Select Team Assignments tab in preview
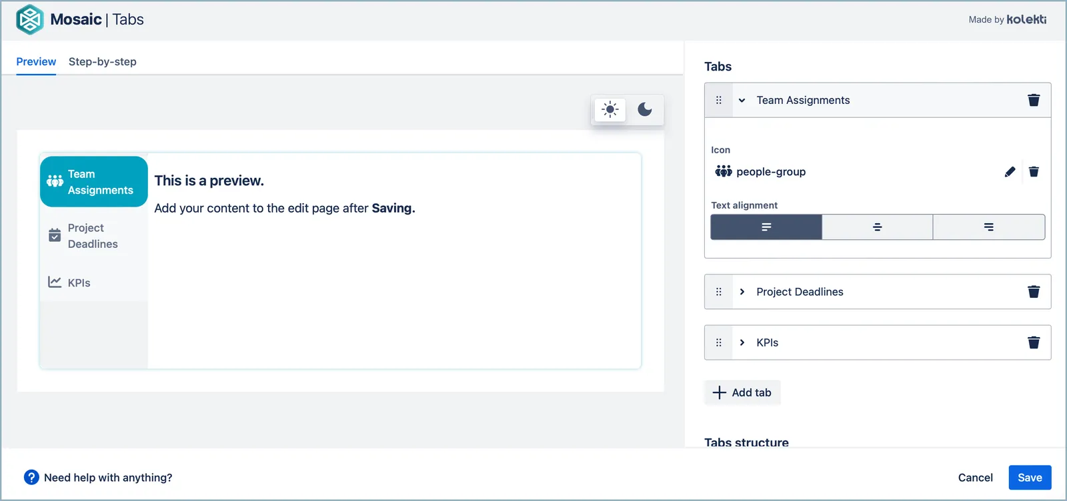This screenshot has width=1067, height=501. pos(94,182)
